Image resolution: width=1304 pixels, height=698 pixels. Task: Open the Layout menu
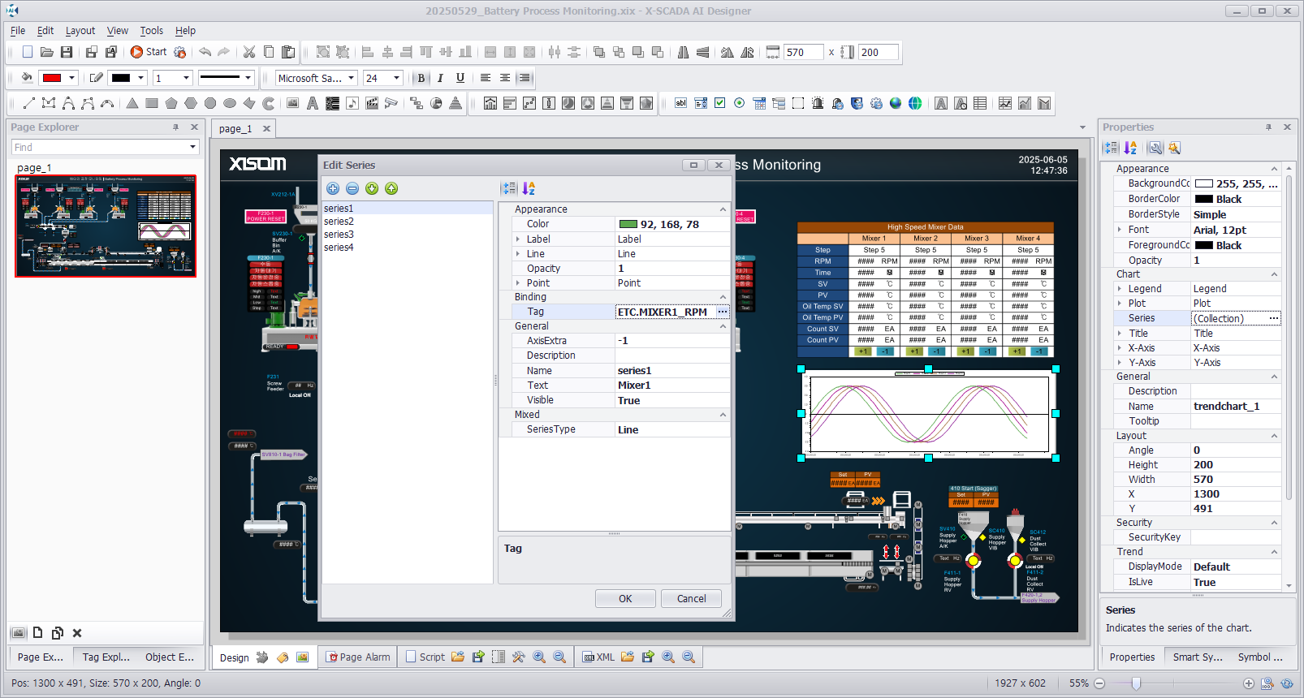tap(80, 30)
